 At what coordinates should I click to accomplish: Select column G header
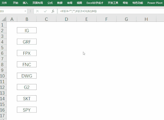click(126, 19)
